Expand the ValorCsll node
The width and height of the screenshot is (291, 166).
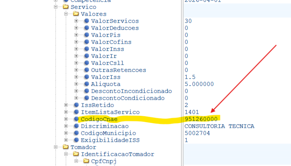pyautogui.click(x=76, y=63)
